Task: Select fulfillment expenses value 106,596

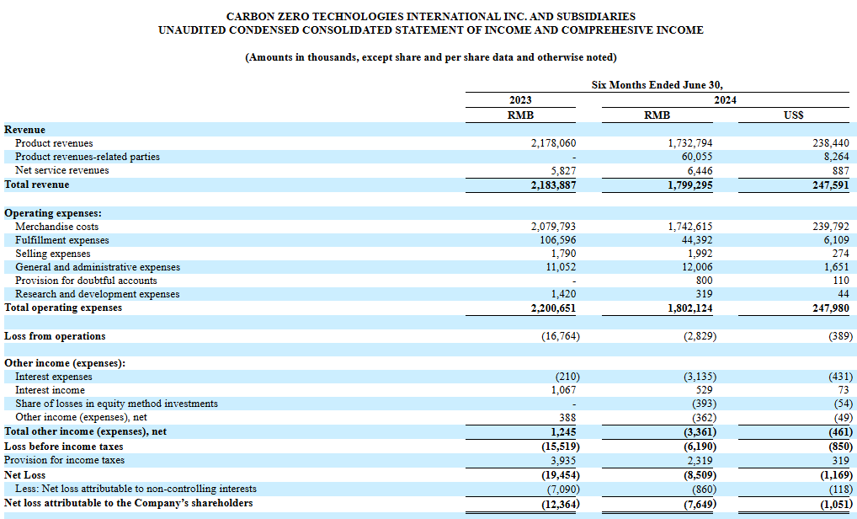Action: [x=557, y=240]
